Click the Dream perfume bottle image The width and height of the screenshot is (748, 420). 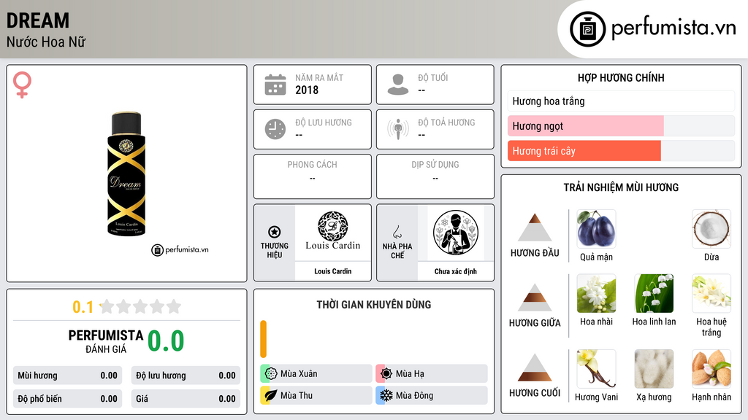[126, 174]
